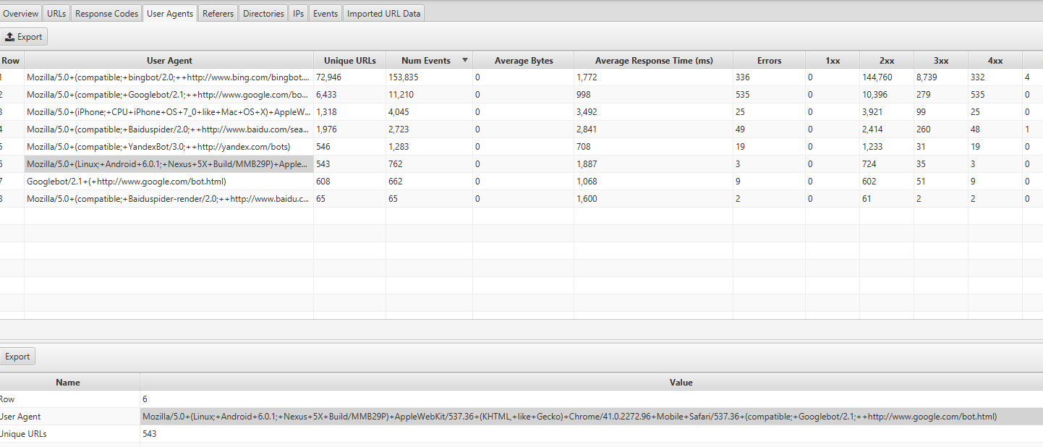Click the User Agent name in details pane

(69, 417)
